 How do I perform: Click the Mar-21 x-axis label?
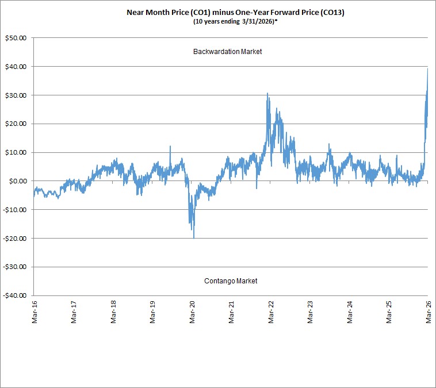231,312
